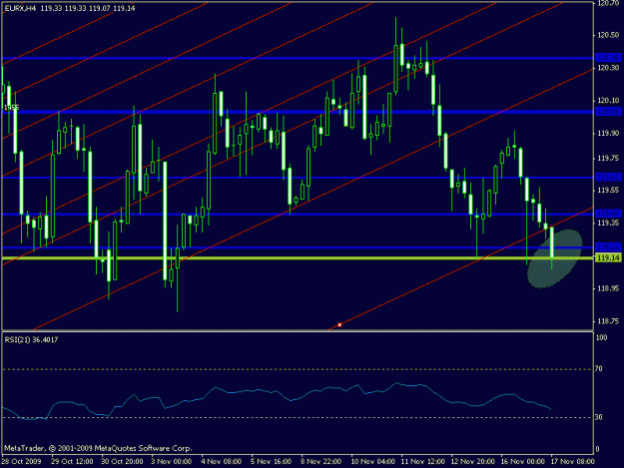Click the 119.75 price axis label

(608, 159)
